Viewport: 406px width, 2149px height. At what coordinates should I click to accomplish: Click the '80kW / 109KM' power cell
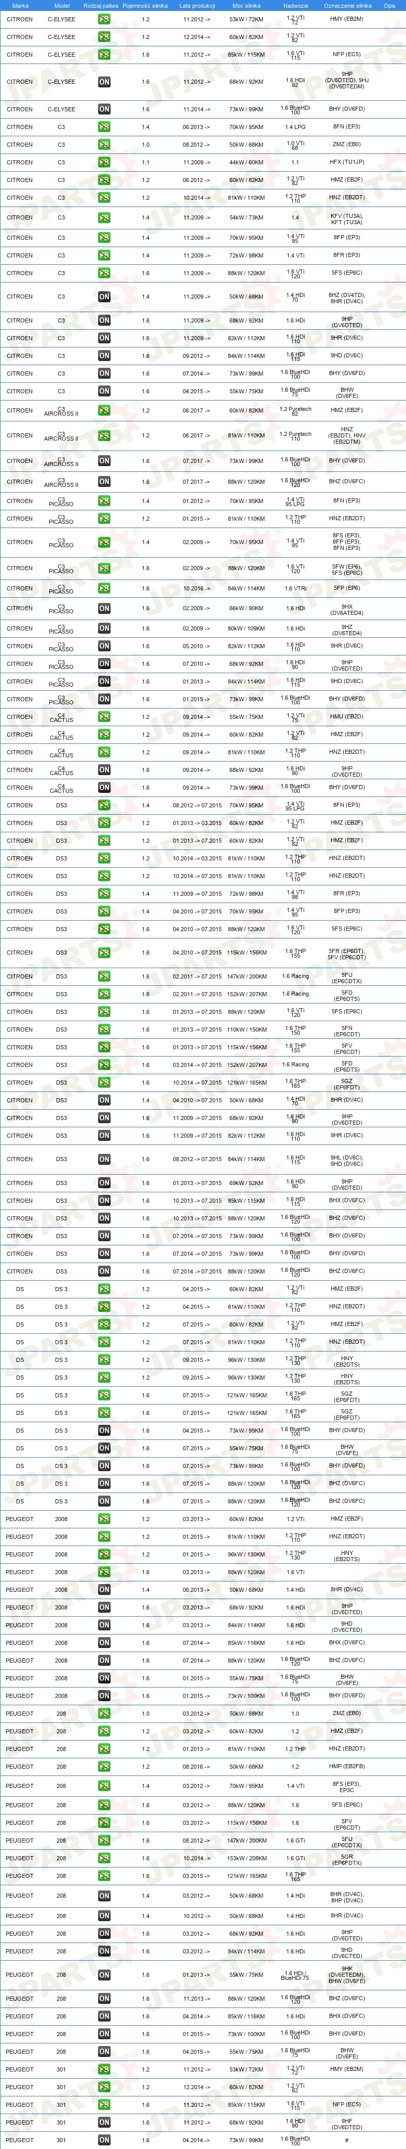(246, 629)
